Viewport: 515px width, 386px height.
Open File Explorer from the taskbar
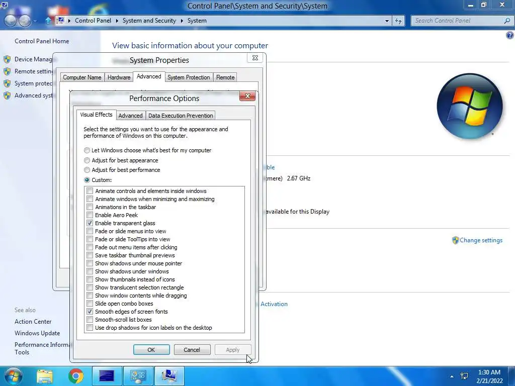pos(45,376)
